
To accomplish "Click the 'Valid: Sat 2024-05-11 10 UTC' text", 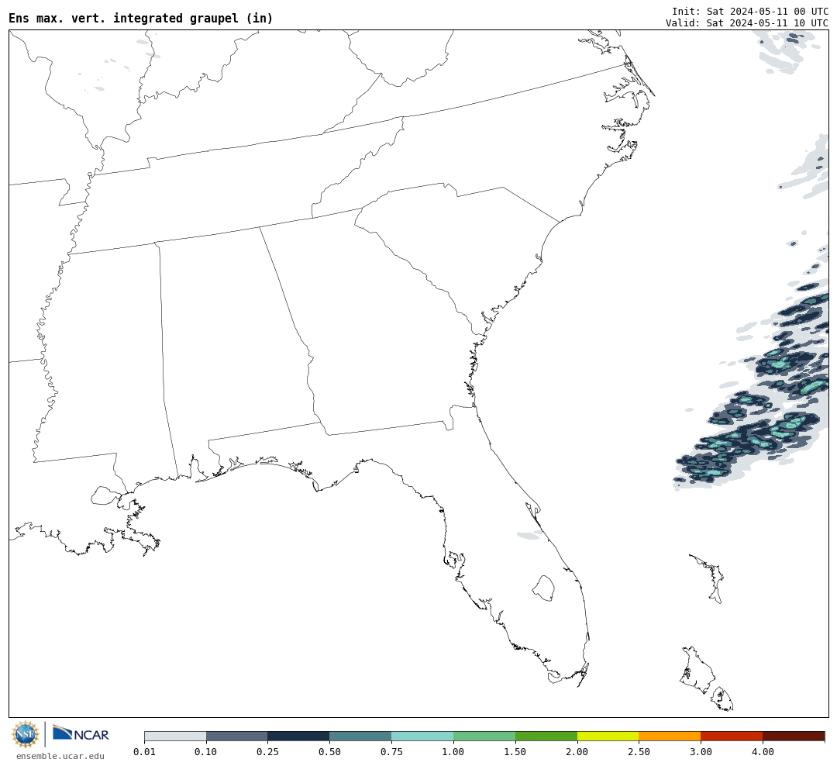I will (x=747, y=23).
